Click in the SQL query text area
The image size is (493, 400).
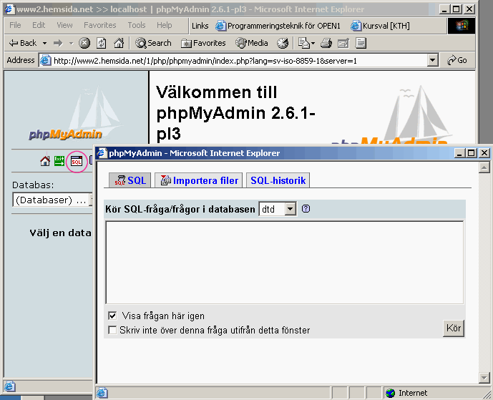pos(285,263)
